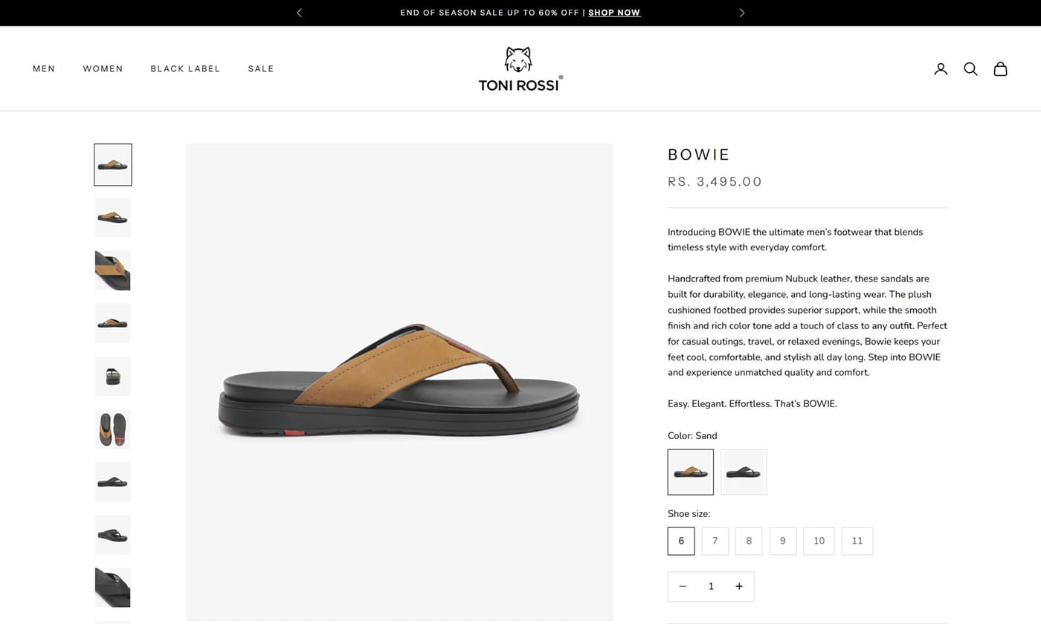Select the Sand color variant swatch

[x=691, y=472]
